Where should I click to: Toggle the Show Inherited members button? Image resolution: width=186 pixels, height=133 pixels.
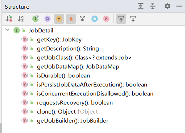point(36,19)
